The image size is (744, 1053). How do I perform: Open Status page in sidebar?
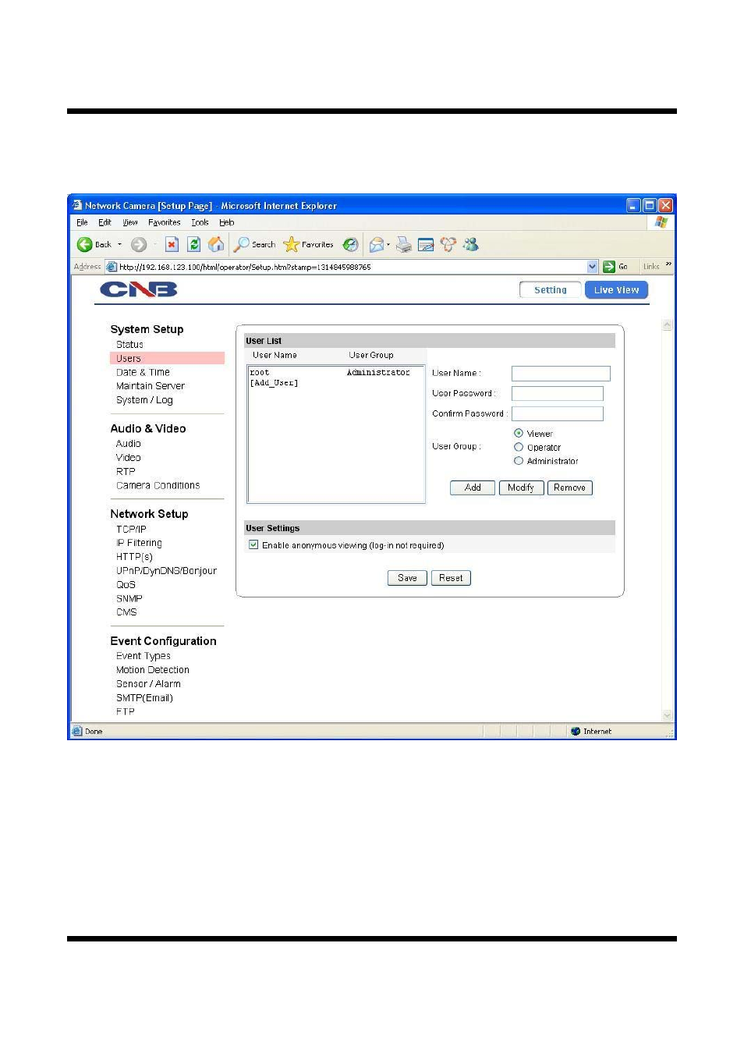(129, 345)
